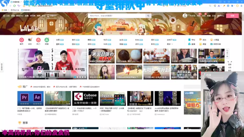This screenshot has width=244, height=137.
Task: Expand the 更多 categories dropdown
Action: point(170,44)
